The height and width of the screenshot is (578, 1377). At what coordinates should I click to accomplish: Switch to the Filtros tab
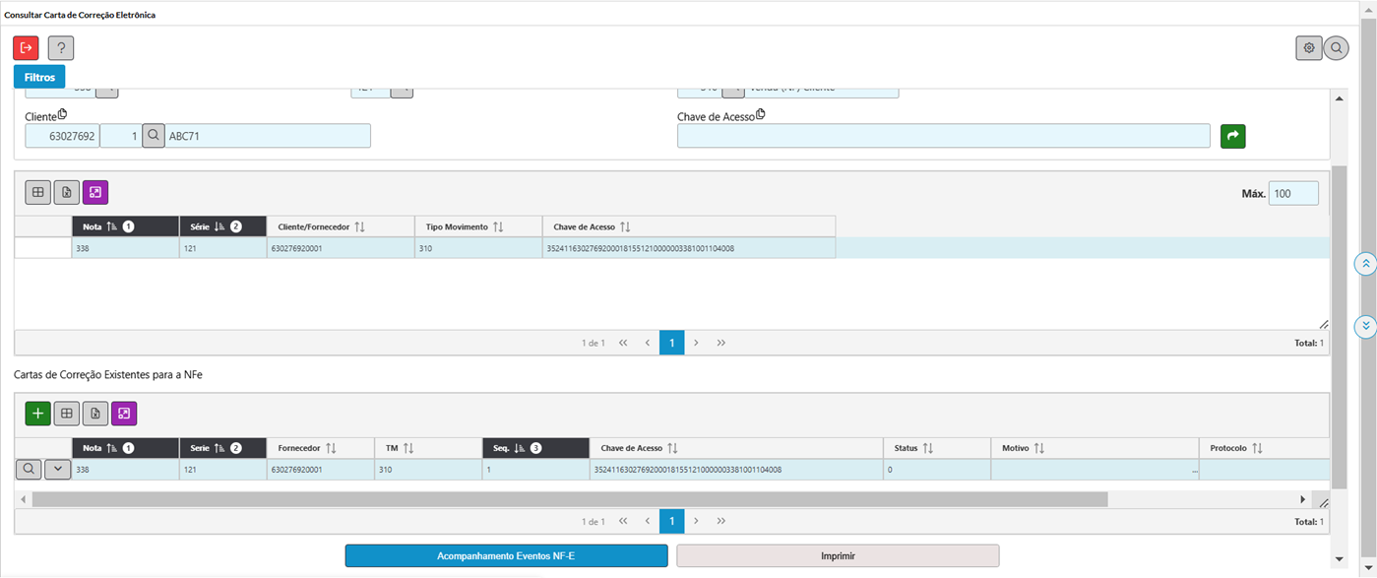click(39, 77)
